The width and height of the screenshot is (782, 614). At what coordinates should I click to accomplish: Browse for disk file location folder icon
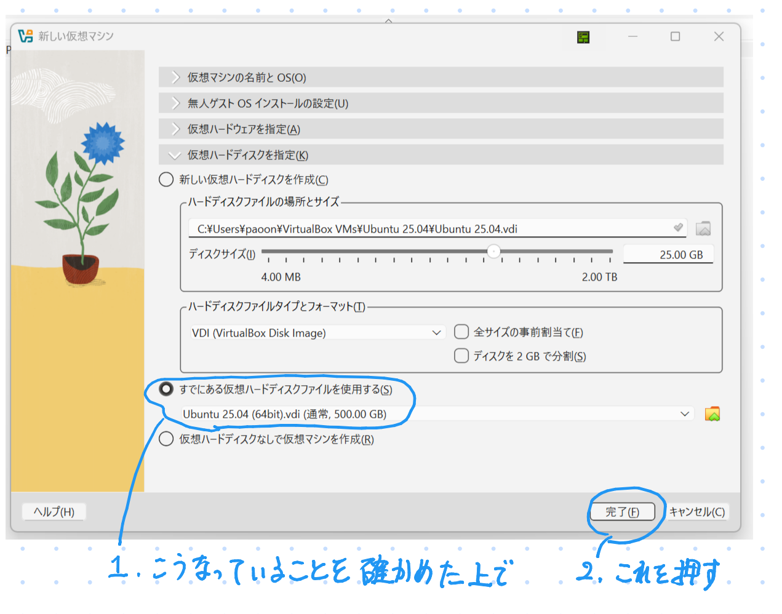(703, 229)
